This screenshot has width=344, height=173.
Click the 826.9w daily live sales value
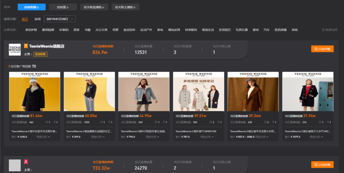pyautogui.click(x=100, y=52)
